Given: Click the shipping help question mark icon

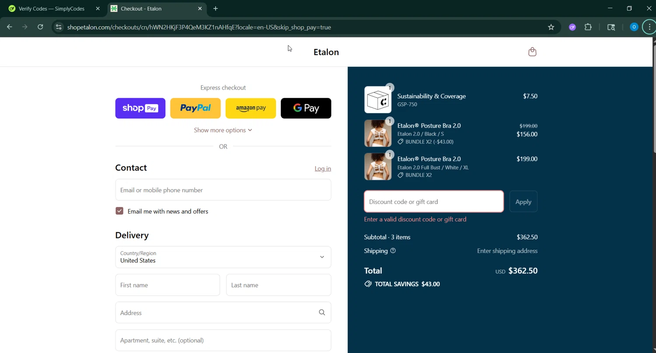Looking at the screenshot, I should [x=393, y=251].
